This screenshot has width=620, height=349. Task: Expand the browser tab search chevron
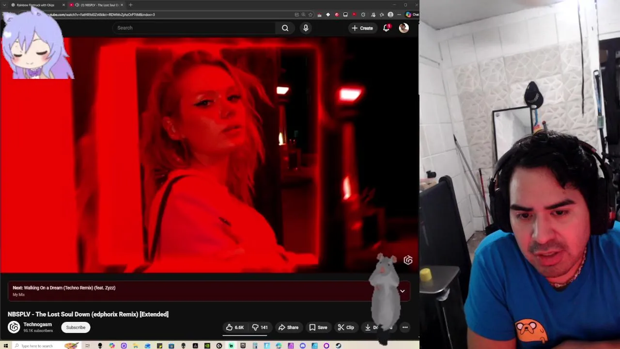(4, 5)
